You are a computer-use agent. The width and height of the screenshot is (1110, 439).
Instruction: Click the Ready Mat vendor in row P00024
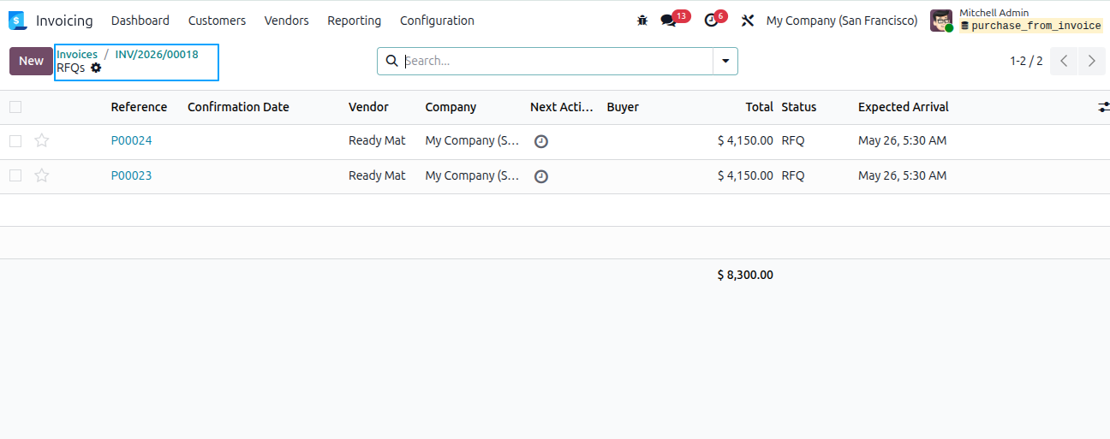377,140
